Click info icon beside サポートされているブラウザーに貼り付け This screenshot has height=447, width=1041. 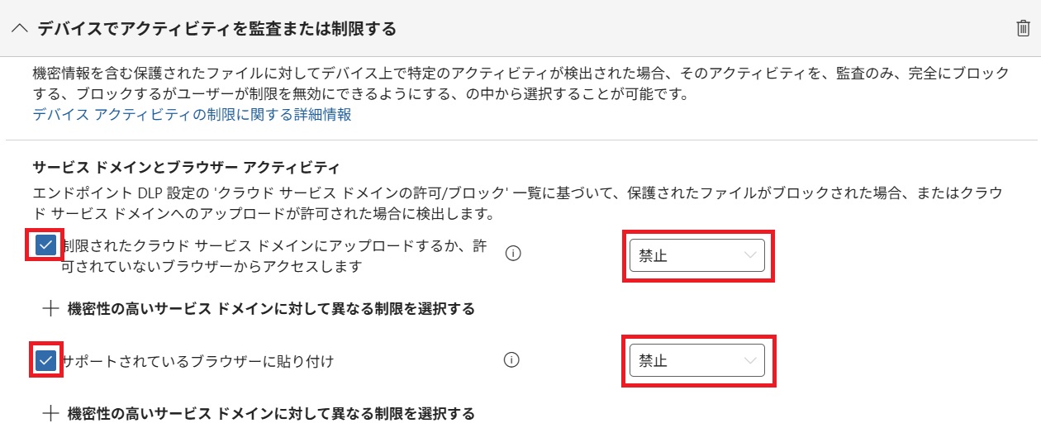tap(512, 360)
